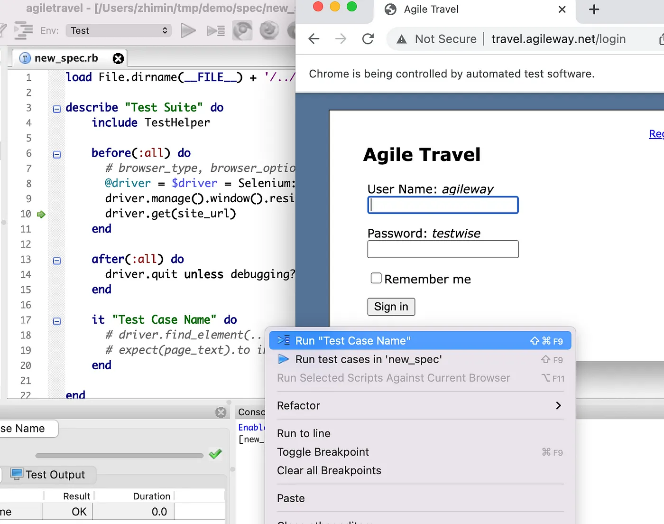Click the green arrow marker on line 10
The image size is (664, 524).
[x=41, y=215]
